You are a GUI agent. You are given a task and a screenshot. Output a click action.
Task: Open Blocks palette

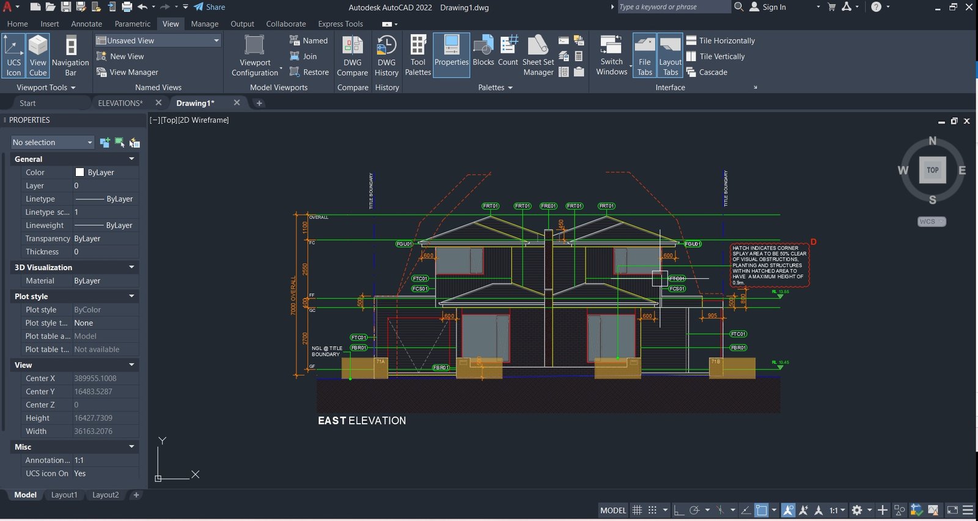click(x=483, y=51)
